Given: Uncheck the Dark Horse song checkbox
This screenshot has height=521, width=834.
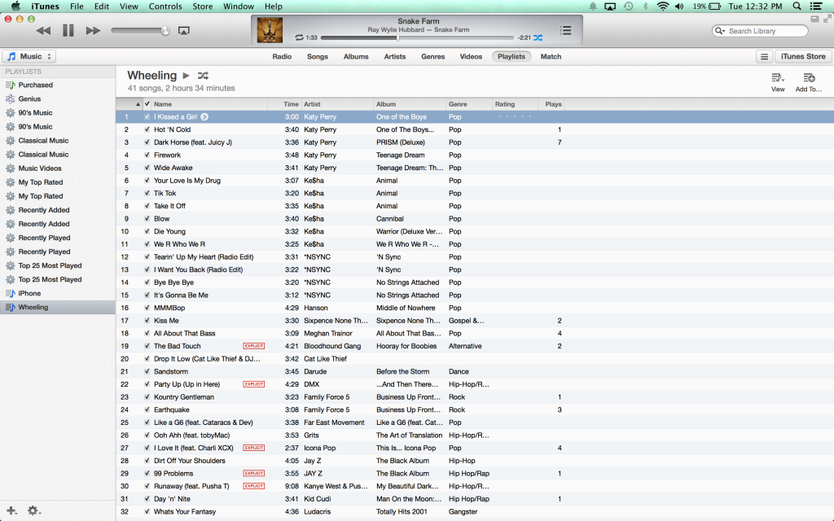Looking at the screenshot, I should coord(147,142).
